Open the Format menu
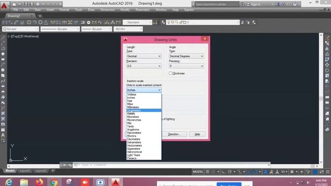 coord(64,10)
